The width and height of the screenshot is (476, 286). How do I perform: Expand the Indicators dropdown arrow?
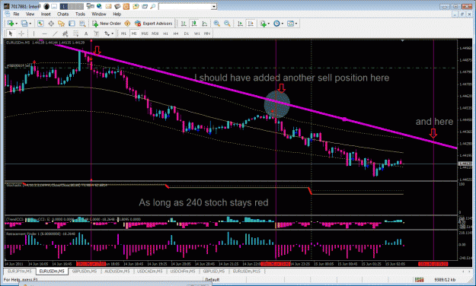click(x=269, y=24)
